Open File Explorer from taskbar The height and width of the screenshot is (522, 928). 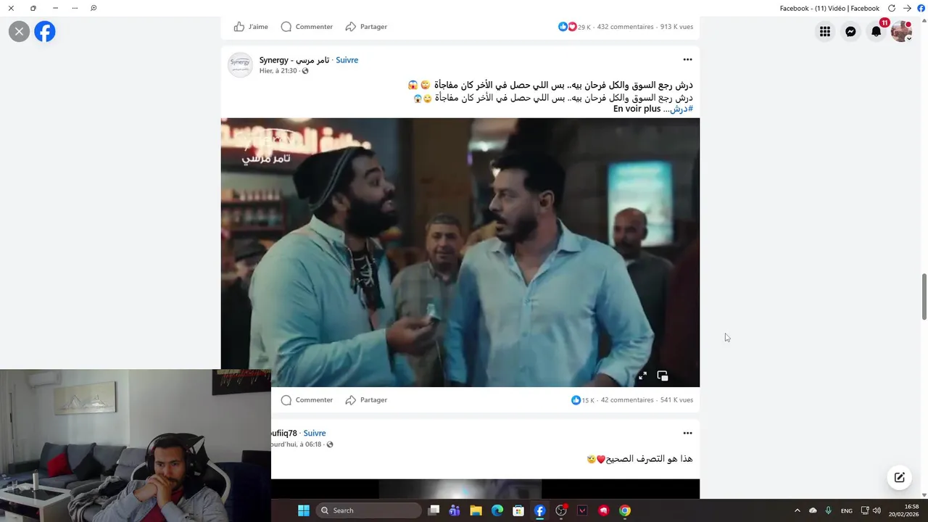[476, 510]
